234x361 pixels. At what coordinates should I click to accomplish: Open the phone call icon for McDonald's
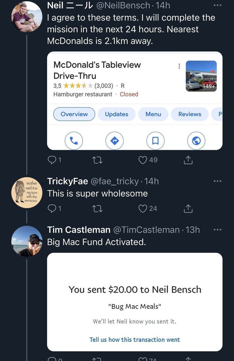coord(74,141)
